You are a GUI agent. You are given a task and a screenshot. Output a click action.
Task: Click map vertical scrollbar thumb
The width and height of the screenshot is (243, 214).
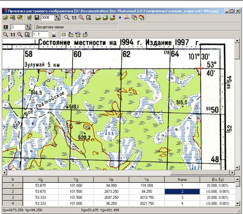point(237,51)
